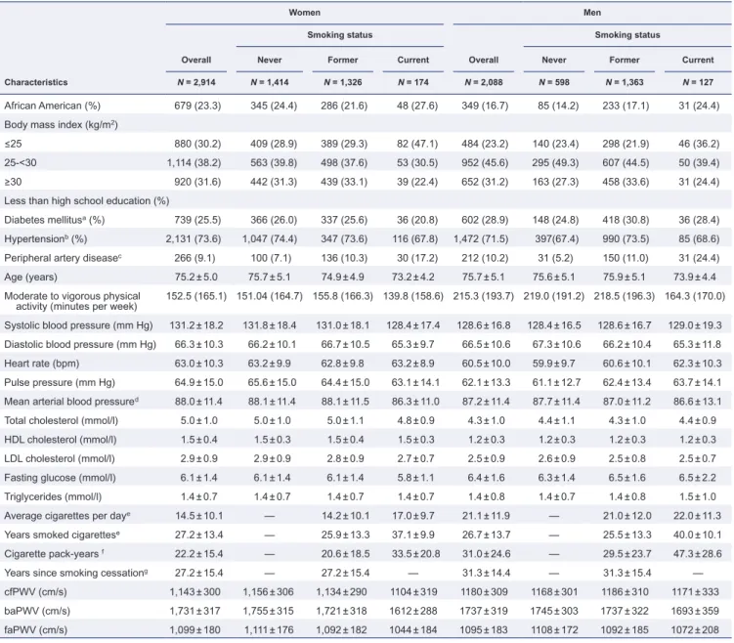This screenshot has height=643, width=734.
Task: Click 'Years smoked cigarettes' row label
Action: tap(62, 535)
